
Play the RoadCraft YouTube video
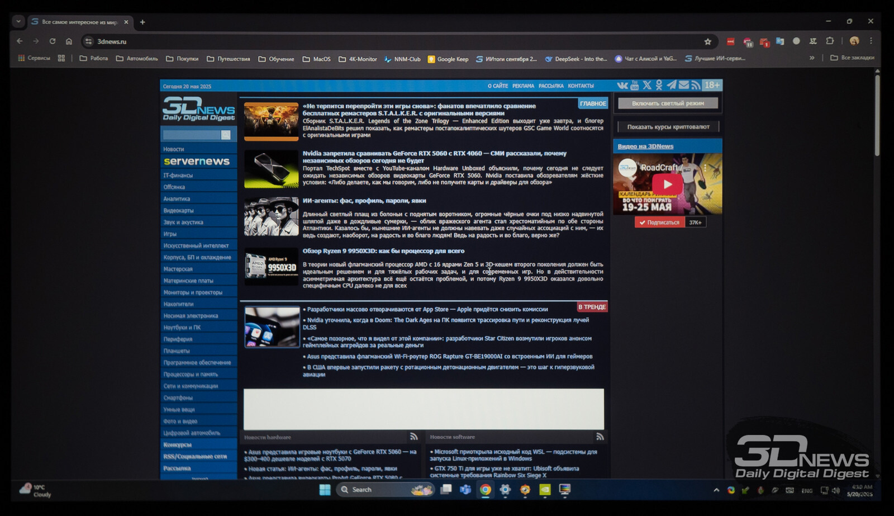(x=667, y=184)
